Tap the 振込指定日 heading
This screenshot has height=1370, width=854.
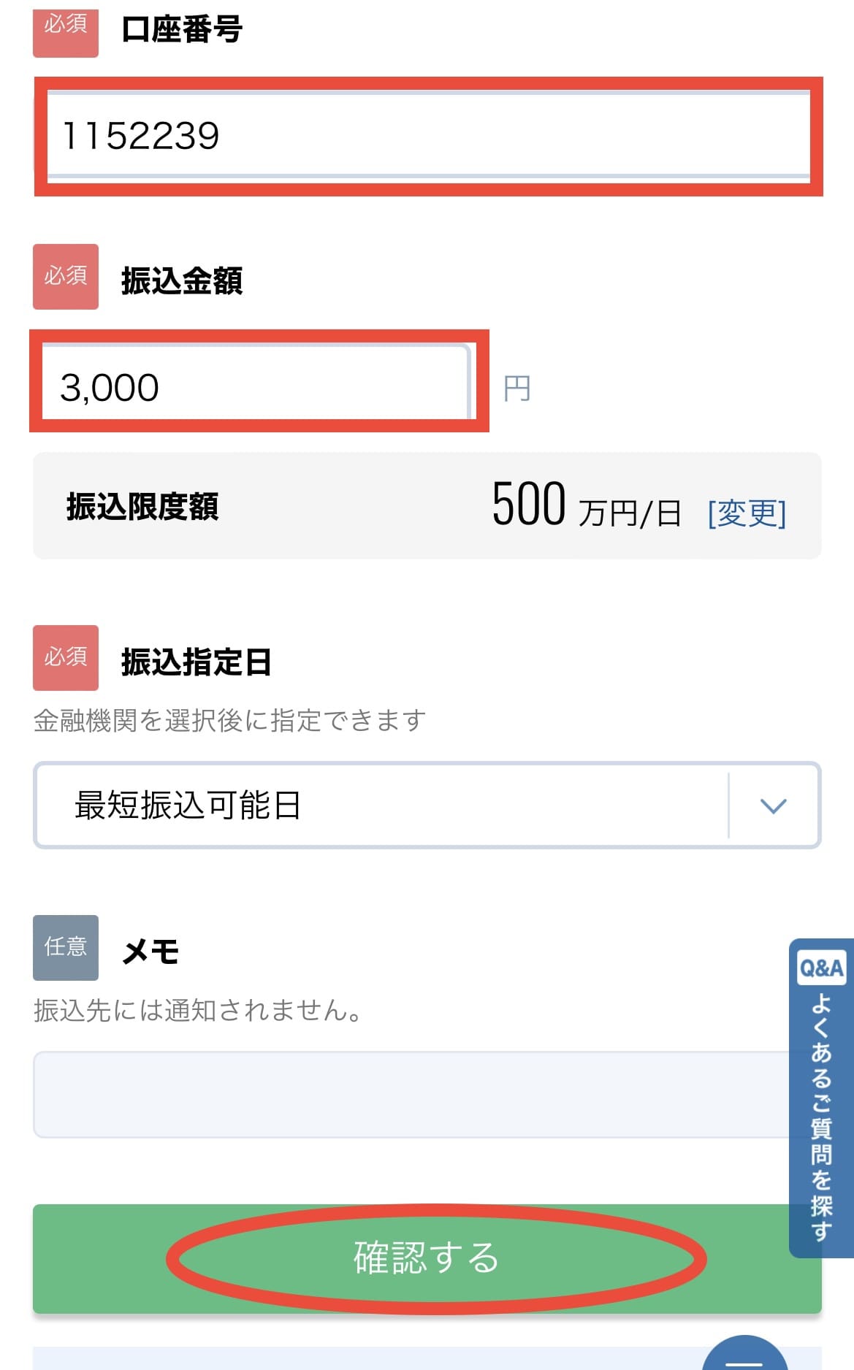coord(197,662)
